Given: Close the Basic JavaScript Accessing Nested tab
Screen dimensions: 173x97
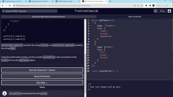Looking at the screenshot, I should pos(106,1).
